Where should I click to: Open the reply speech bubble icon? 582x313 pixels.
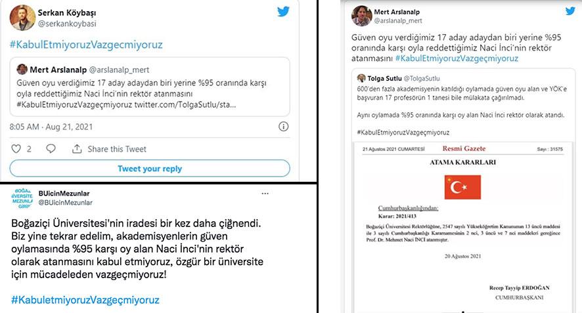[x=51, y=149]
